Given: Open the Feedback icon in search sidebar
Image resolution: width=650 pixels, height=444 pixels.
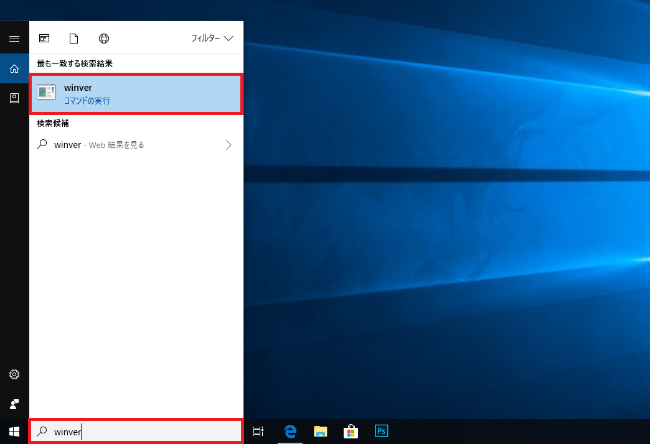Looking at the screenshot, I should tap(14, 404).
